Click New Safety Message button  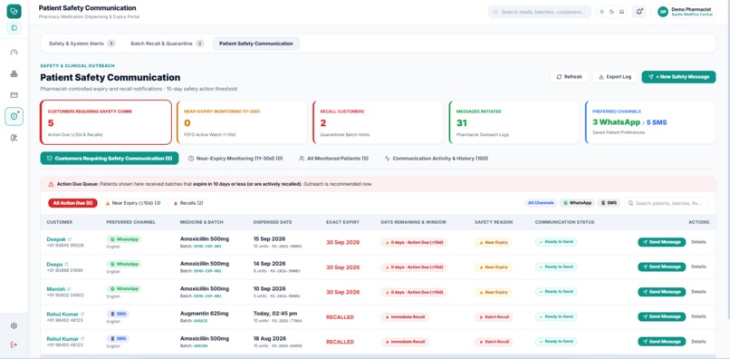click(678, 77)
